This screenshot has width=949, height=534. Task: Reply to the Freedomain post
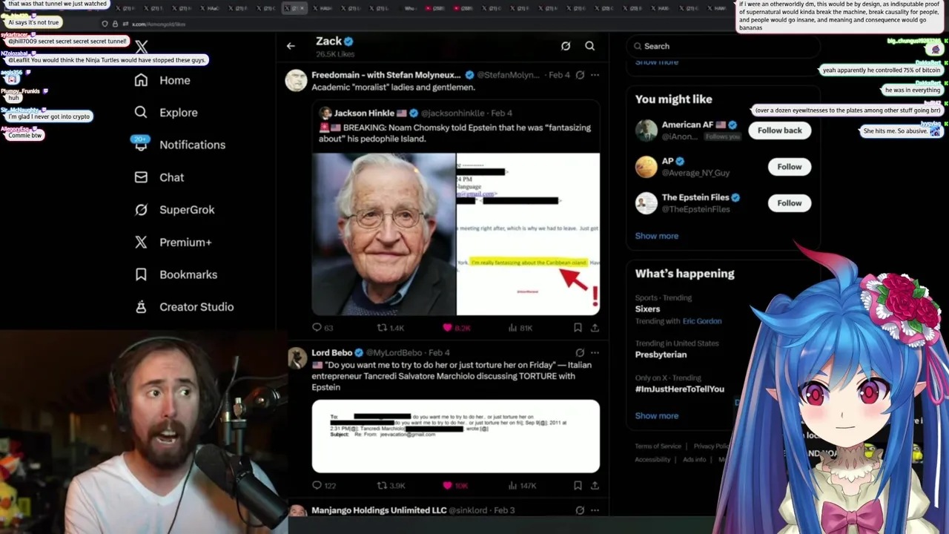tap(323, 327)
